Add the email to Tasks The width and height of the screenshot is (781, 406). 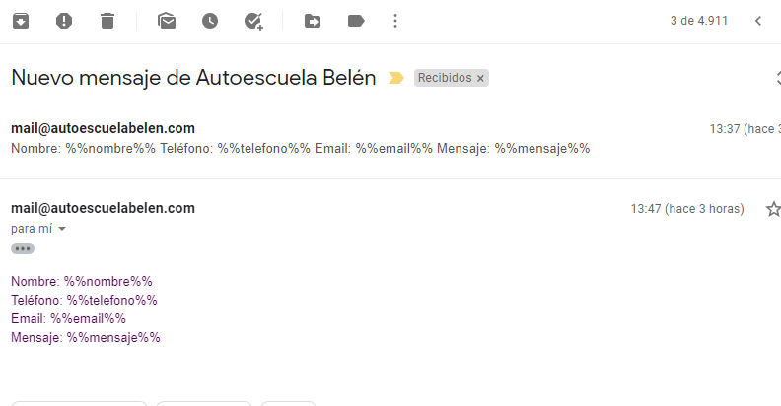253,21
